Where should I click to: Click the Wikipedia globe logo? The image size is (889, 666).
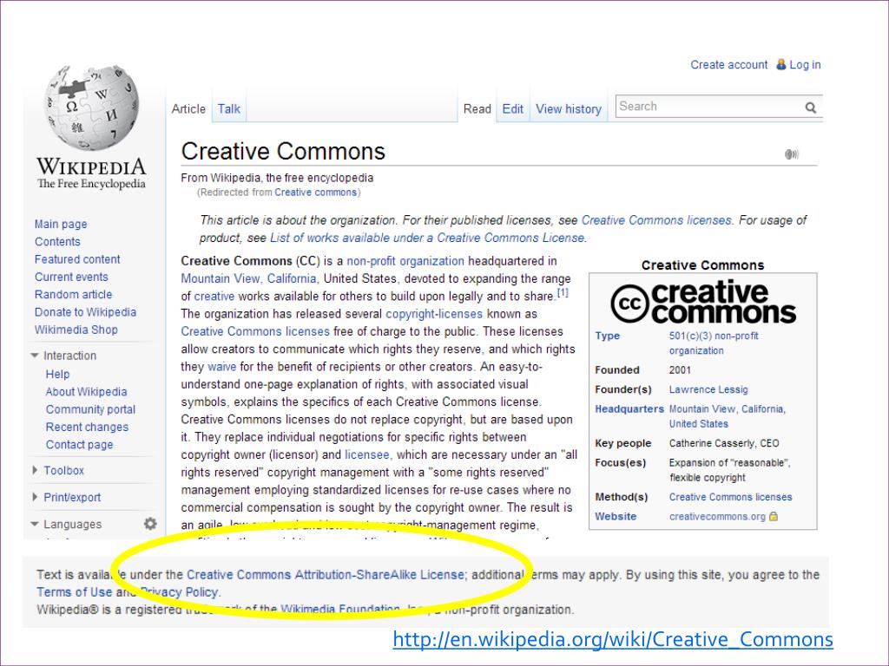click(91, 108)
